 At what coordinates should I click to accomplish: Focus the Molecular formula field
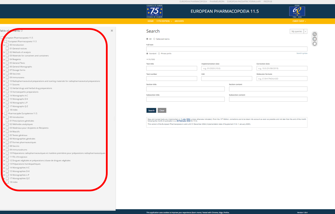point(282,78)
